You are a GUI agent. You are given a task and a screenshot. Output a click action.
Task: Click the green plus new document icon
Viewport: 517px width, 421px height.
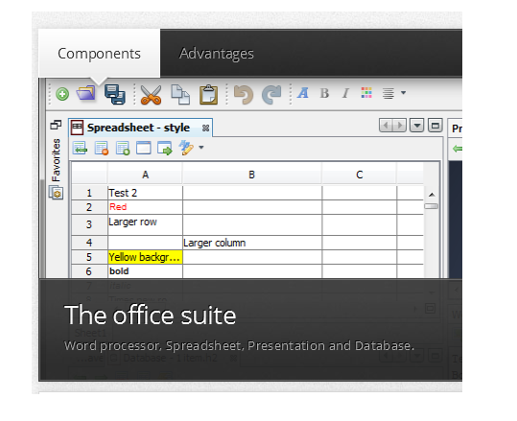coord(62,94)
